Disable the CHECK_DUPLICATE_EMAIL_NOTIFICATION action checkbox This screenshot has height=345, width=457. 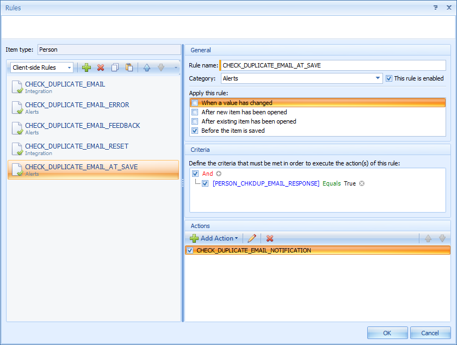pyautogui.click(x=190, y=250)
